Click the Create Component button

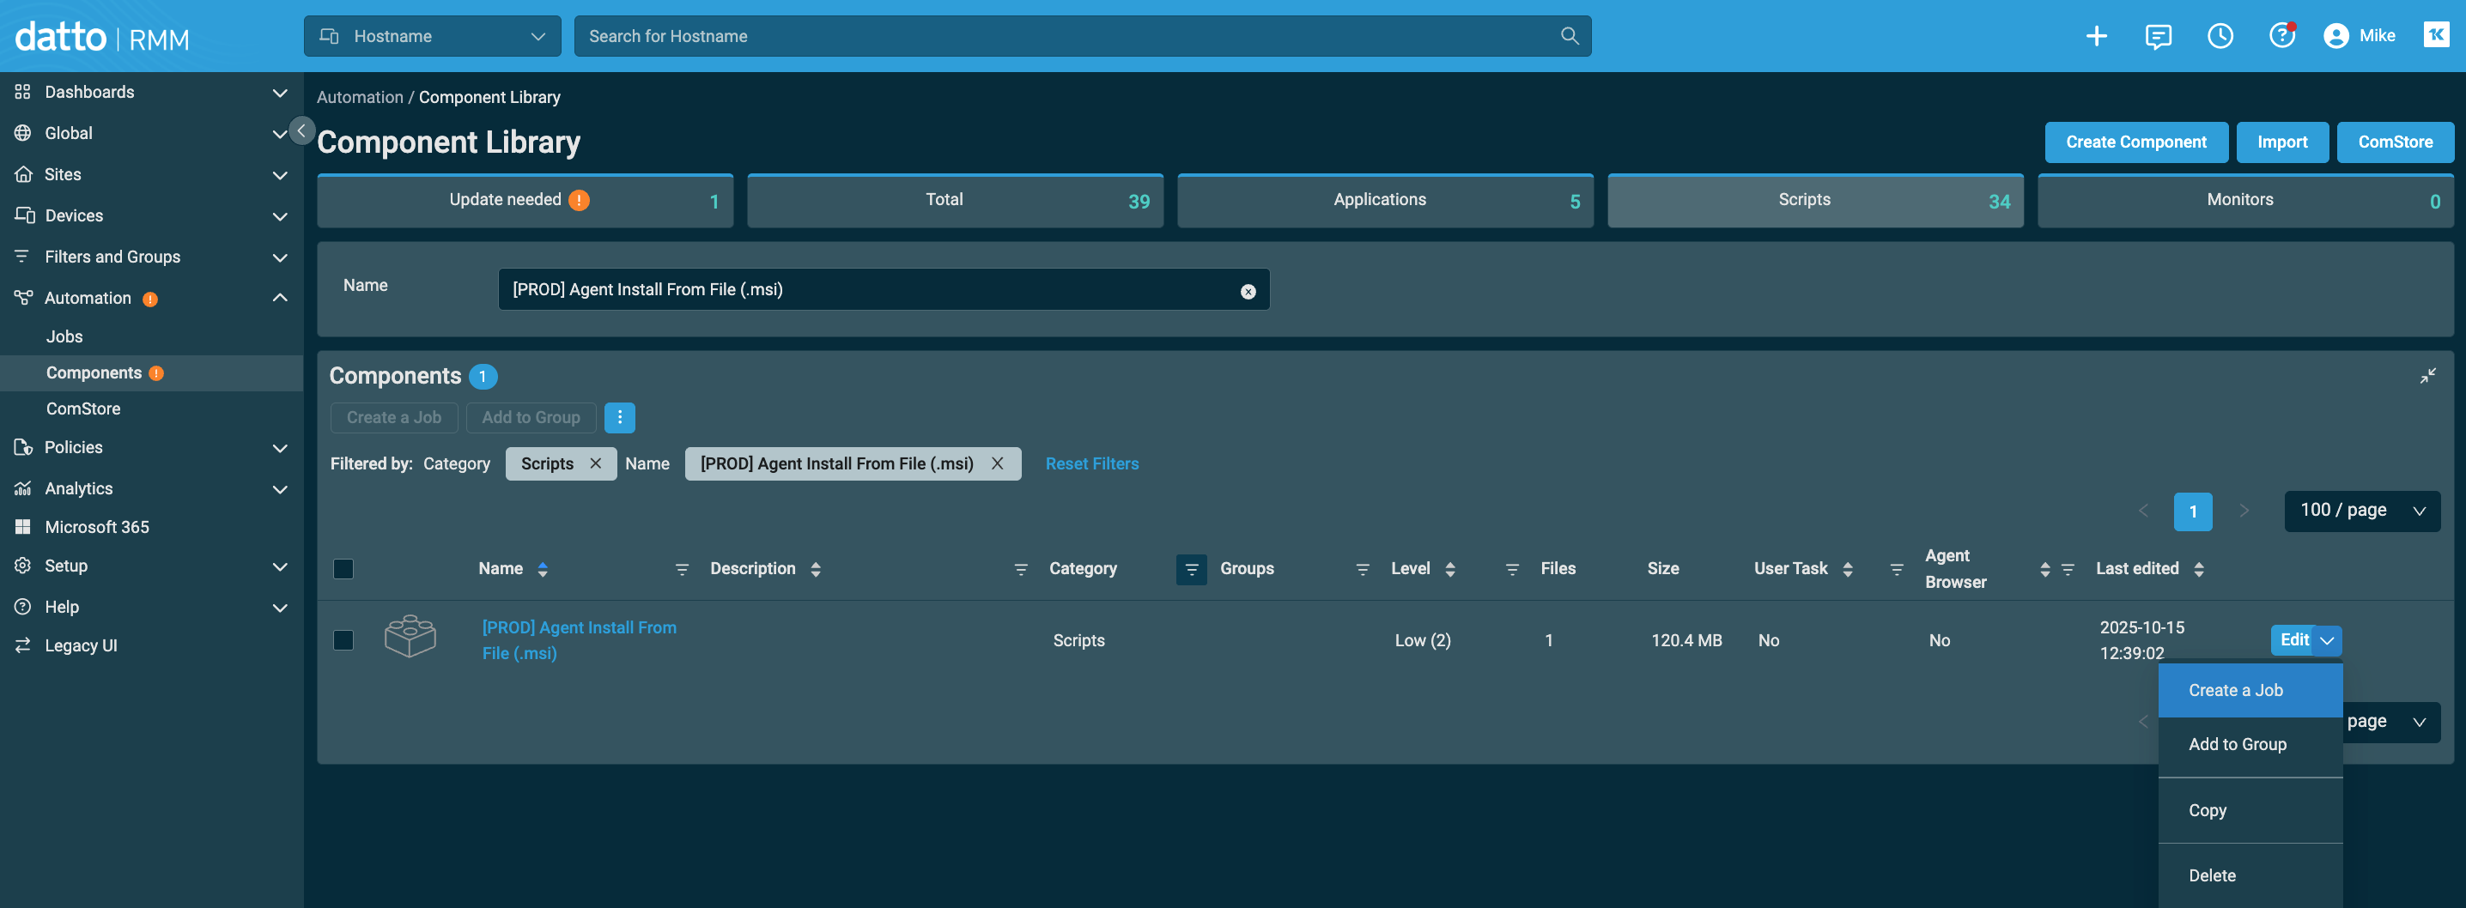point(2135,142)
